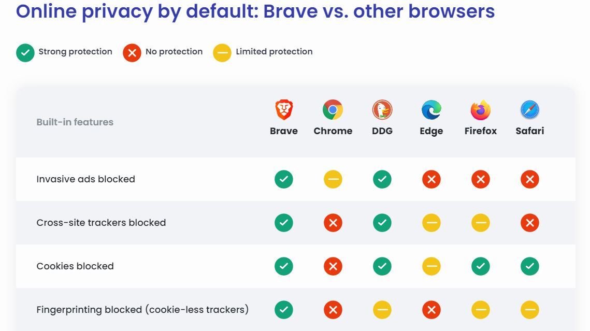This screenshot has height=331, width=590.
Task: Click the Brave lion logo icon
Action: click(x=284, y=110)
